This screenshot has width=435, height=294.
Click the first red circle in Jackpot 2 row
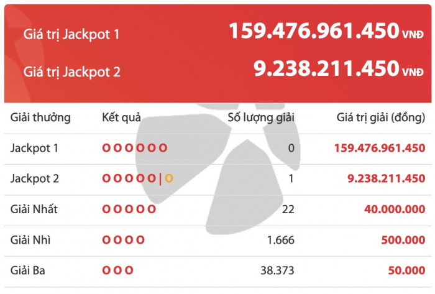106,179
